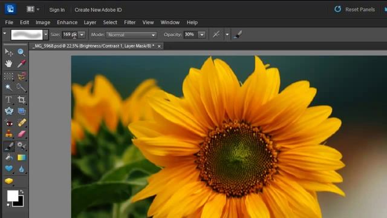
Task: Click the brush stroke preview thumbnail
Action: [27, 35]
